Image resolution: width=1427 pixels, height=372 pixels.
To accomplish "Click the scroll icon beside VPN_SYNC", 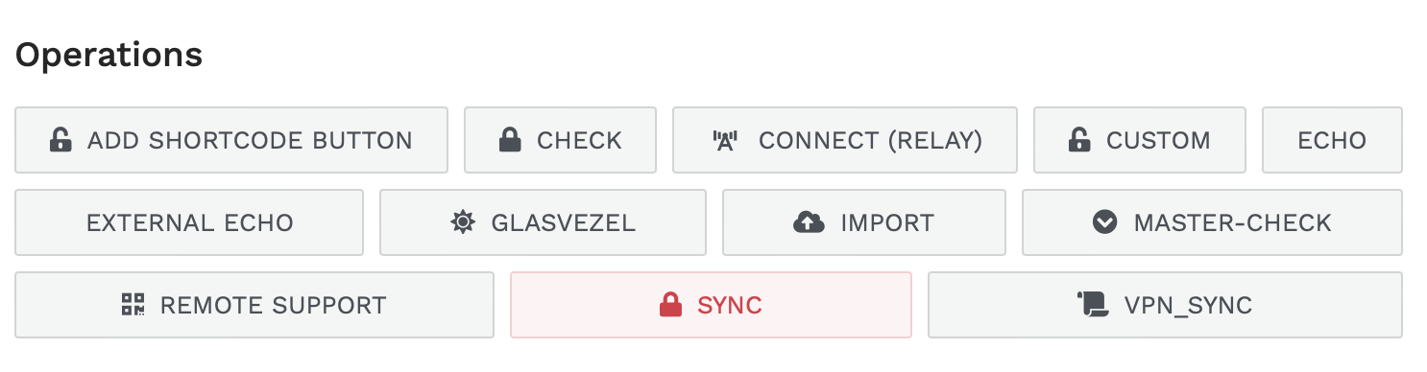I will 1093,306.
